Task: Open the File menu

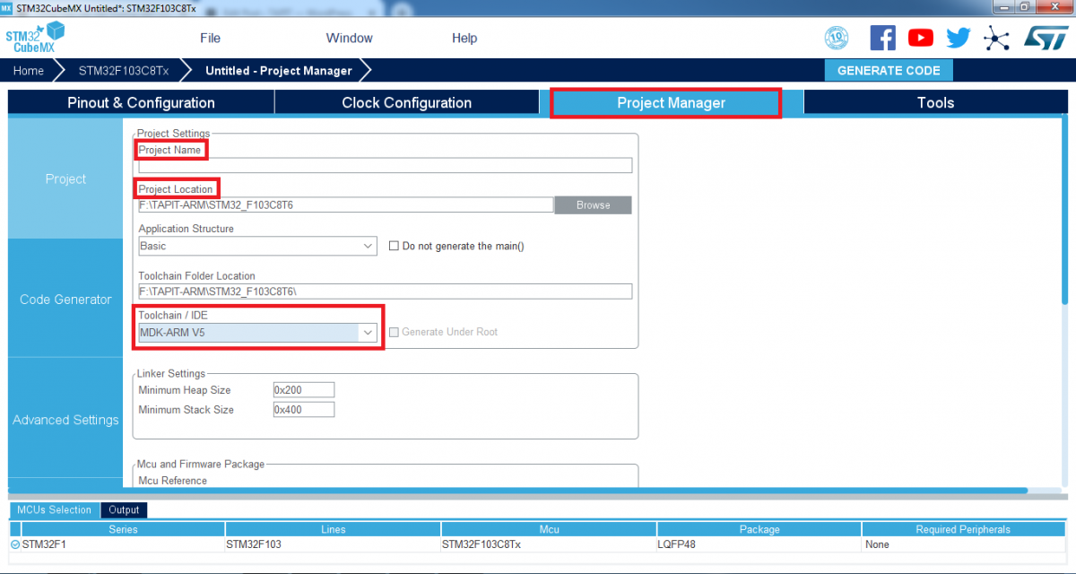Action: (210, 38)
